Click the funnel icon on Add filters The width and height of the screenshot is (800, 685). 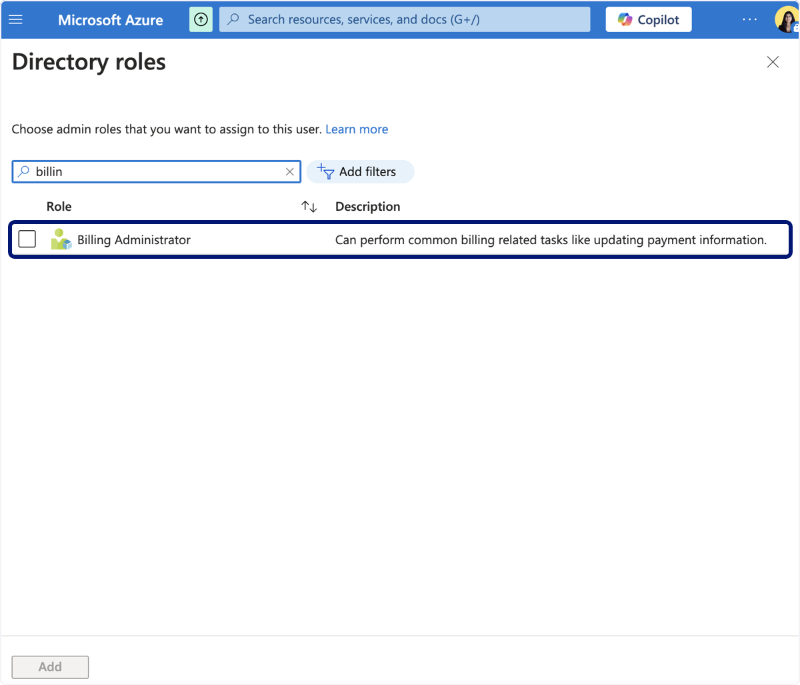(x=325, y=171)
